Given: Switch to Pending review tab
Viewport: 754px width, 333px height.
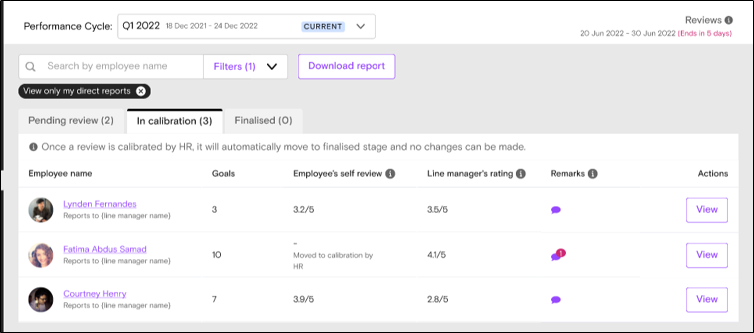Looking at the screenshot, I should pos(71,121).
